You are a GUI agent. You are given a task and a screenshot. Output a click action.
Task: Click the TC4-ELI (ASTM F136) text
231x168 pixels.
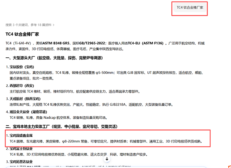tap(146, 43)
